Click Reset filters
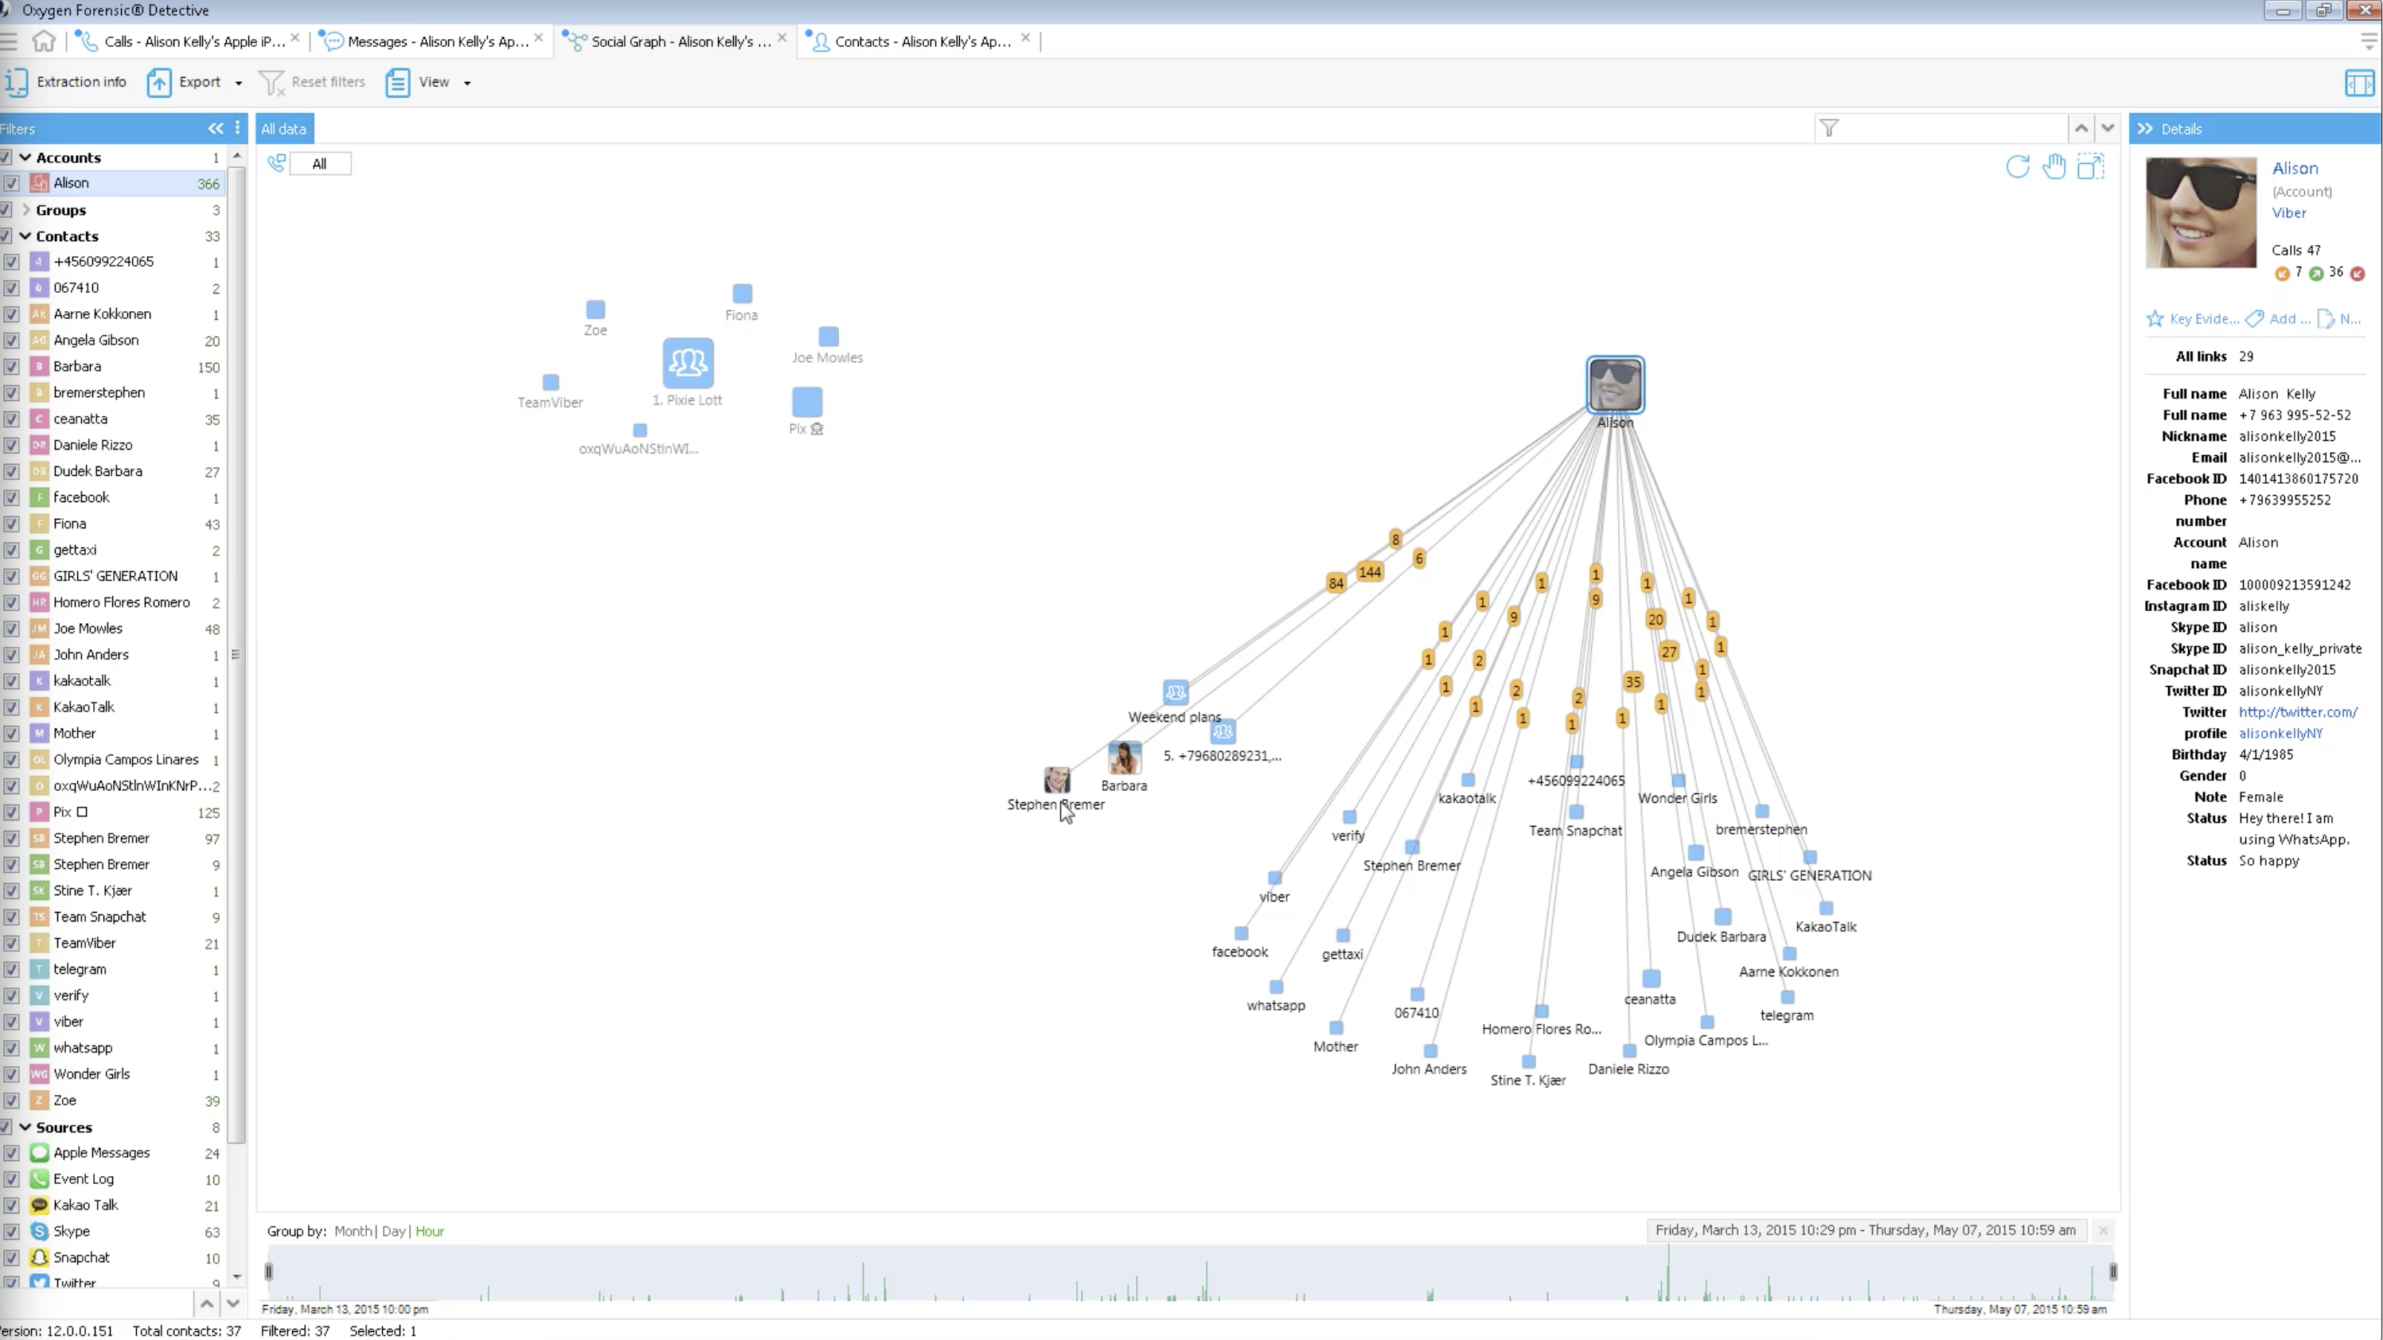Viewport: 2383px width, 1340px height. point(312,82)
